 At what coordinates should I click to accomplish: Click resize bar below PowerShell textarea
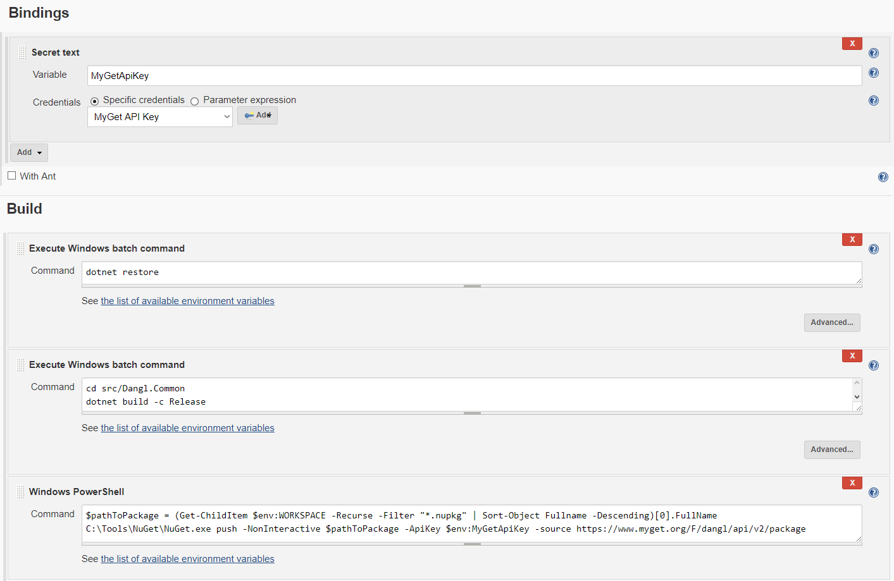[x=472, y=544]
